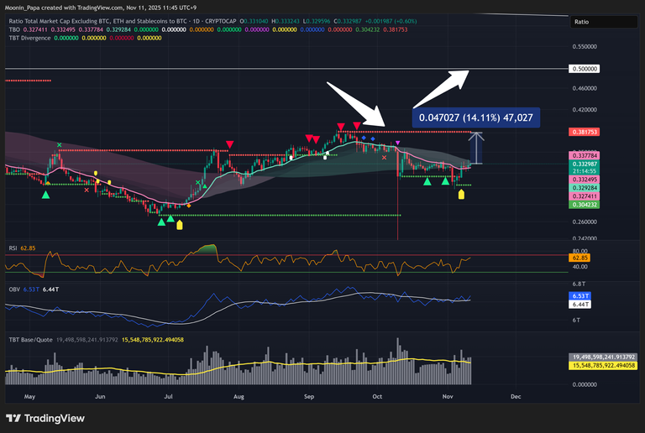Click the price range measurement arrow
Image resolution: width=645 pixels, height=433 pixels.
pos(477,148)
